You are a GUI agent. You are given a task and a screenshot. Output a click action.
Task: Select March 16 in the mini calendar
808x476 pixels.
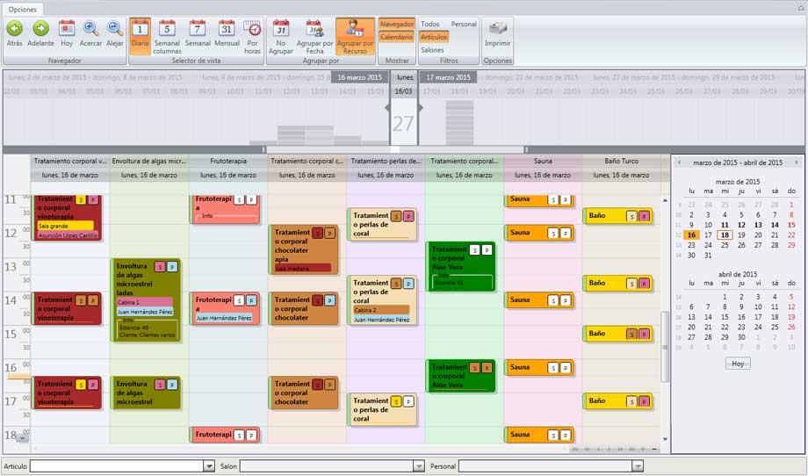click(691, 234)
